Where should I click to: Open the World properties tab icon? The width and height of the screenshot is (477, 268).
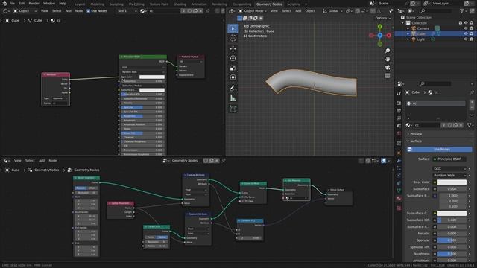[399, 134]
